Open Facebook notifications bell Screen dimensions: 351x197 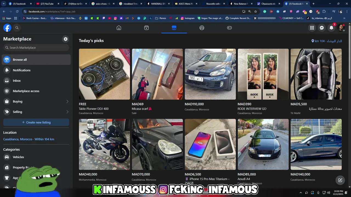332,28
